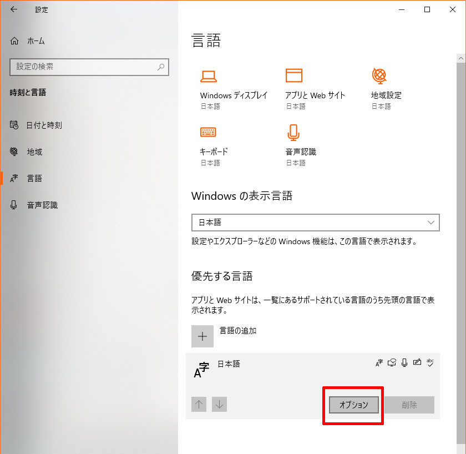Viewport: 466px width, 454px height.
Task: Open the Windows ディスプレイ laptop icon
Action: (x=209, y=76)
